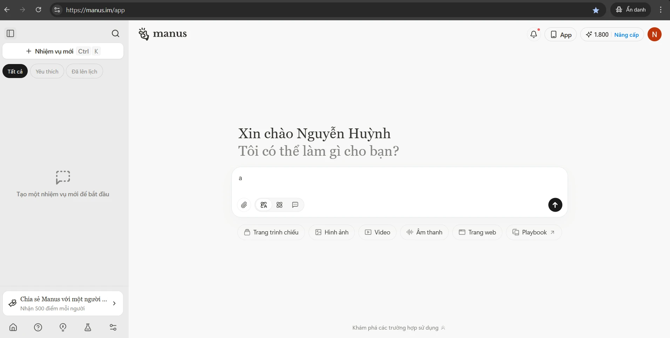
Task: View site information icon in address bar
Action: [x=57, y=10]
